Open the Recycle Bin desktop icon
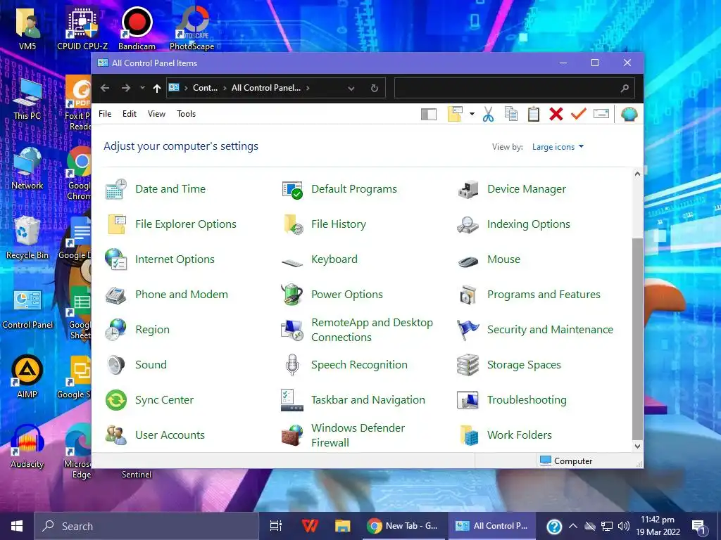The image size is (721, 540). tap(27, 238)
